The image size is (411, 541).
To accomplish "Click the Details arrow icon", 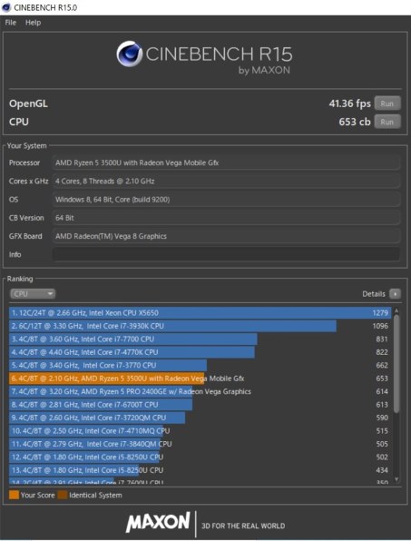I will [x=395, y=294].
